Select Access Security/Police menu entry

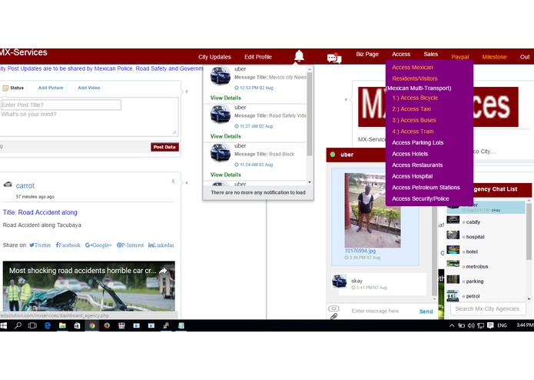(420, 199)
